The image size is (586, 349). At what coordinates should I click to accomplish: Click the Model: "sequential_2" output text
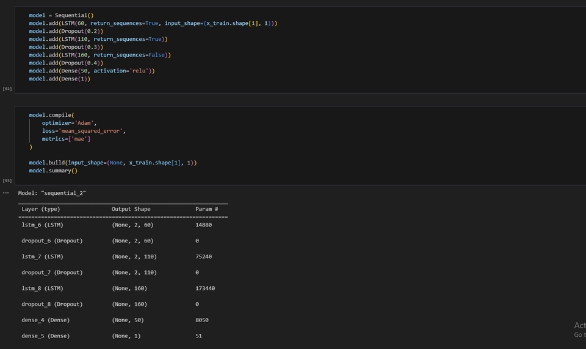pos(52,193)
